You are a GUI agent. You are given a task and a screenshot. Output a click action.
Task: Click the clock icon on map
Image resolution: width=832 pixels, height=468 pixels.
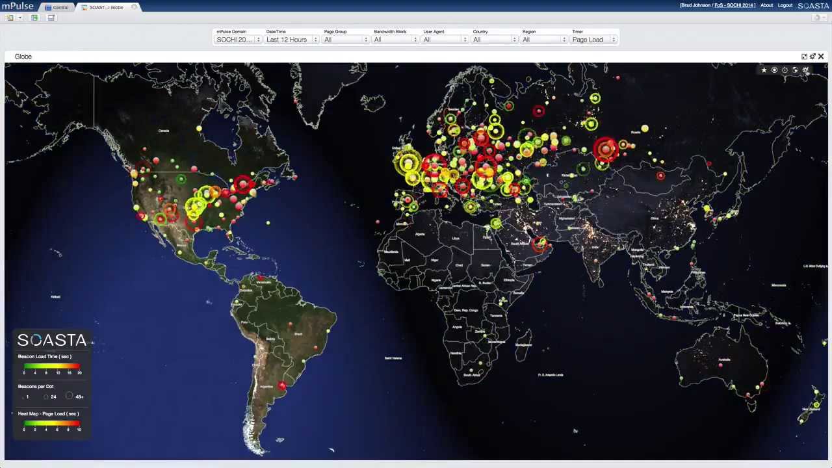(785, 70)
